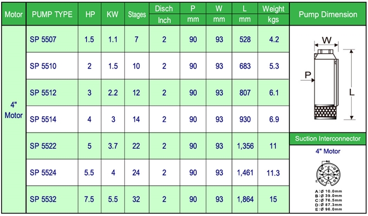This screenshot has height=216, width=368.
Task: Click the W dimension label in diagram
Action: pos(327,40)
